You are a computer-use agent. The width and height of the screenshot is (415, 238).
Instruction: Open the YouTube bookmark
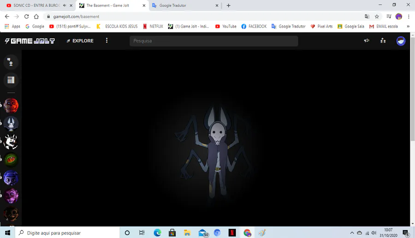pyautogui.click(x=226, y=26)
